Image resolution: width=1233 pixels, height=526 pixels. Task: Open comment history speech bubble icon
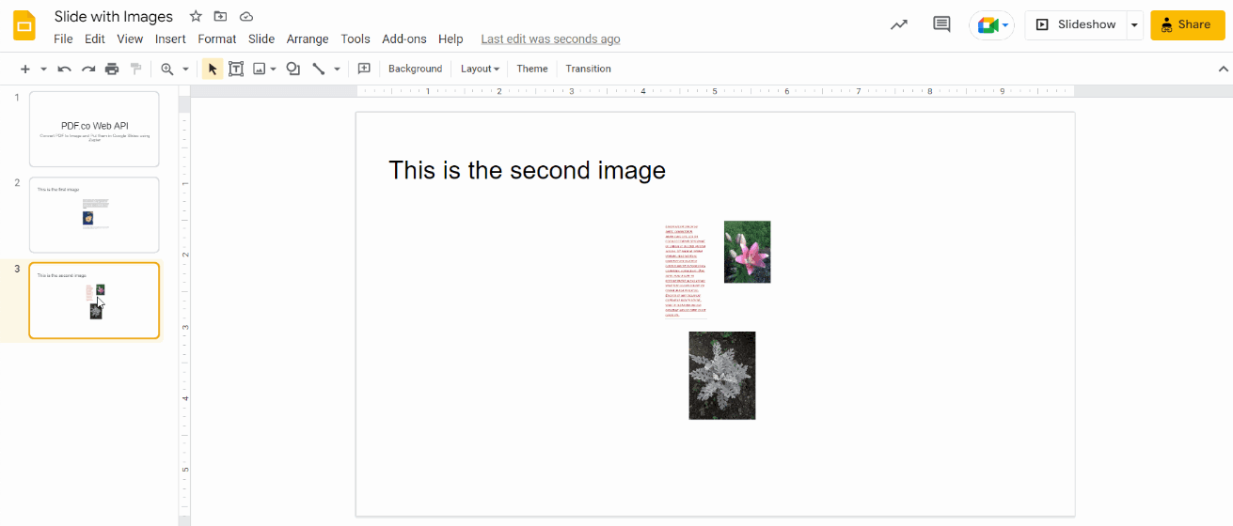(x=941, y=24)
